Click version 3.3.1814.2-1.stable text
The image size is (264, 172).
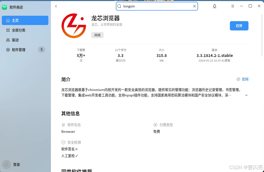pos(215,56)
